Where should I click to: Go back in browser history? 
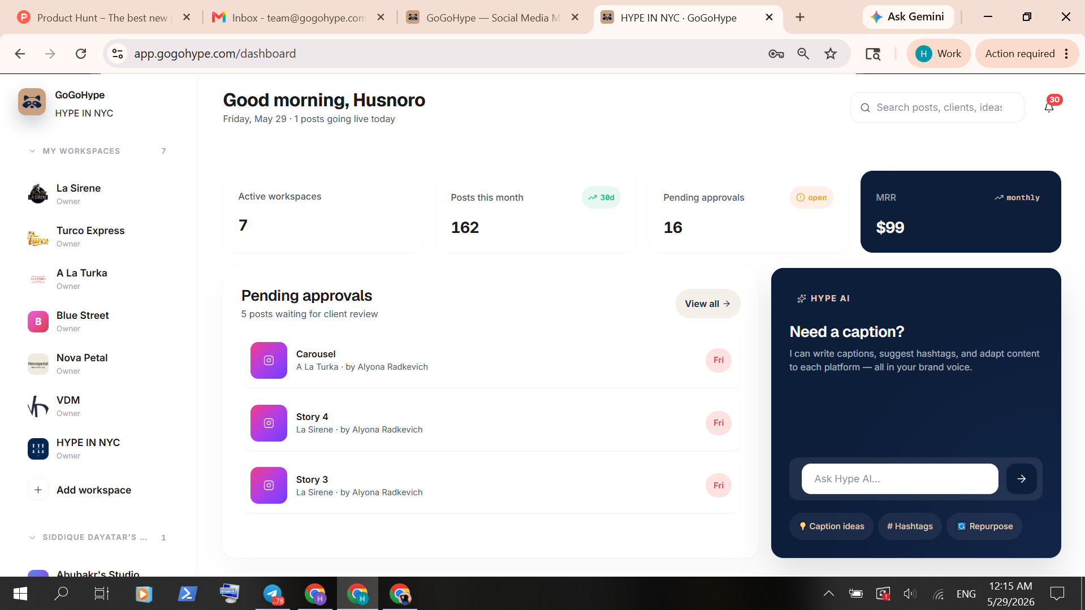20,54
